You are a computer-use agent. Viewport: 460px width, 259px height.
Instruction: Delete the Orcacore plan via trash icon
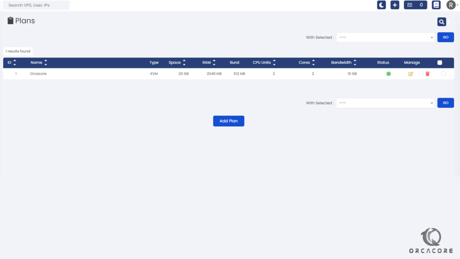427,74
